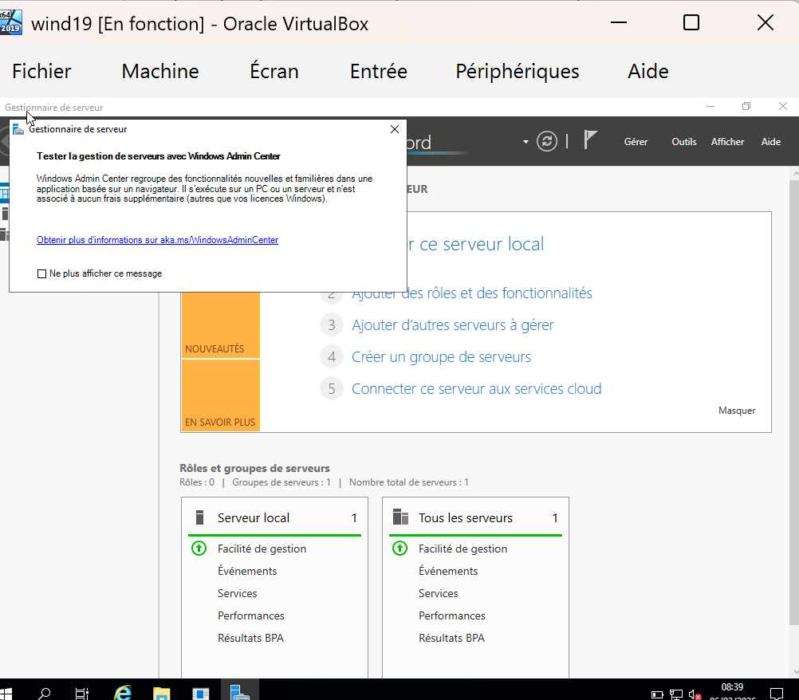Click the Server Manager vertical scrollbar
The height and width of the screenshot is (700, 799).
[794, 403]
